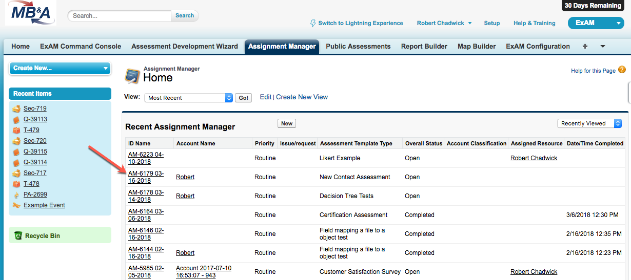Click the Q-39115 icon in Recent Items
The width and height of the screenshot is (631, 280).
point(16,152)
